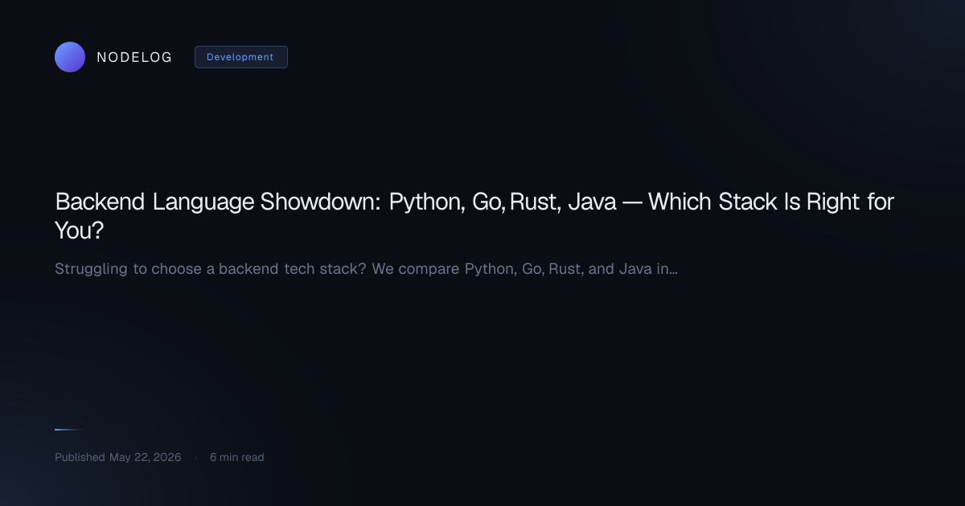Screen dimensions: 965x506
Task: Click the 6 min read label
Action: point(236,457)
